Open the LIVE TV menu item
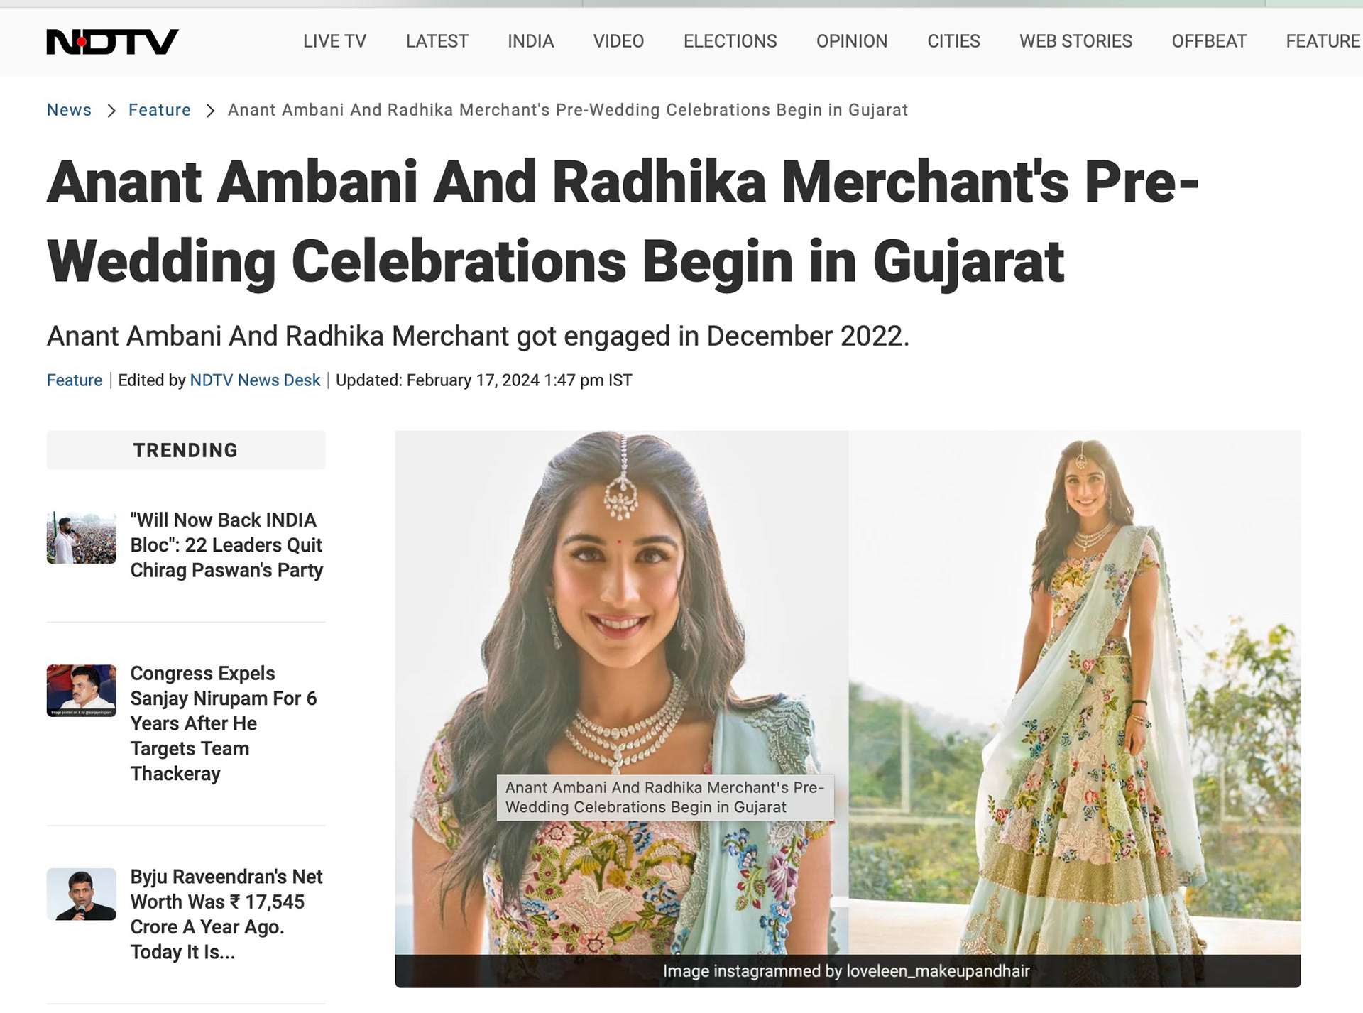Screen dimensions: 1363x1013 (334, 41)
